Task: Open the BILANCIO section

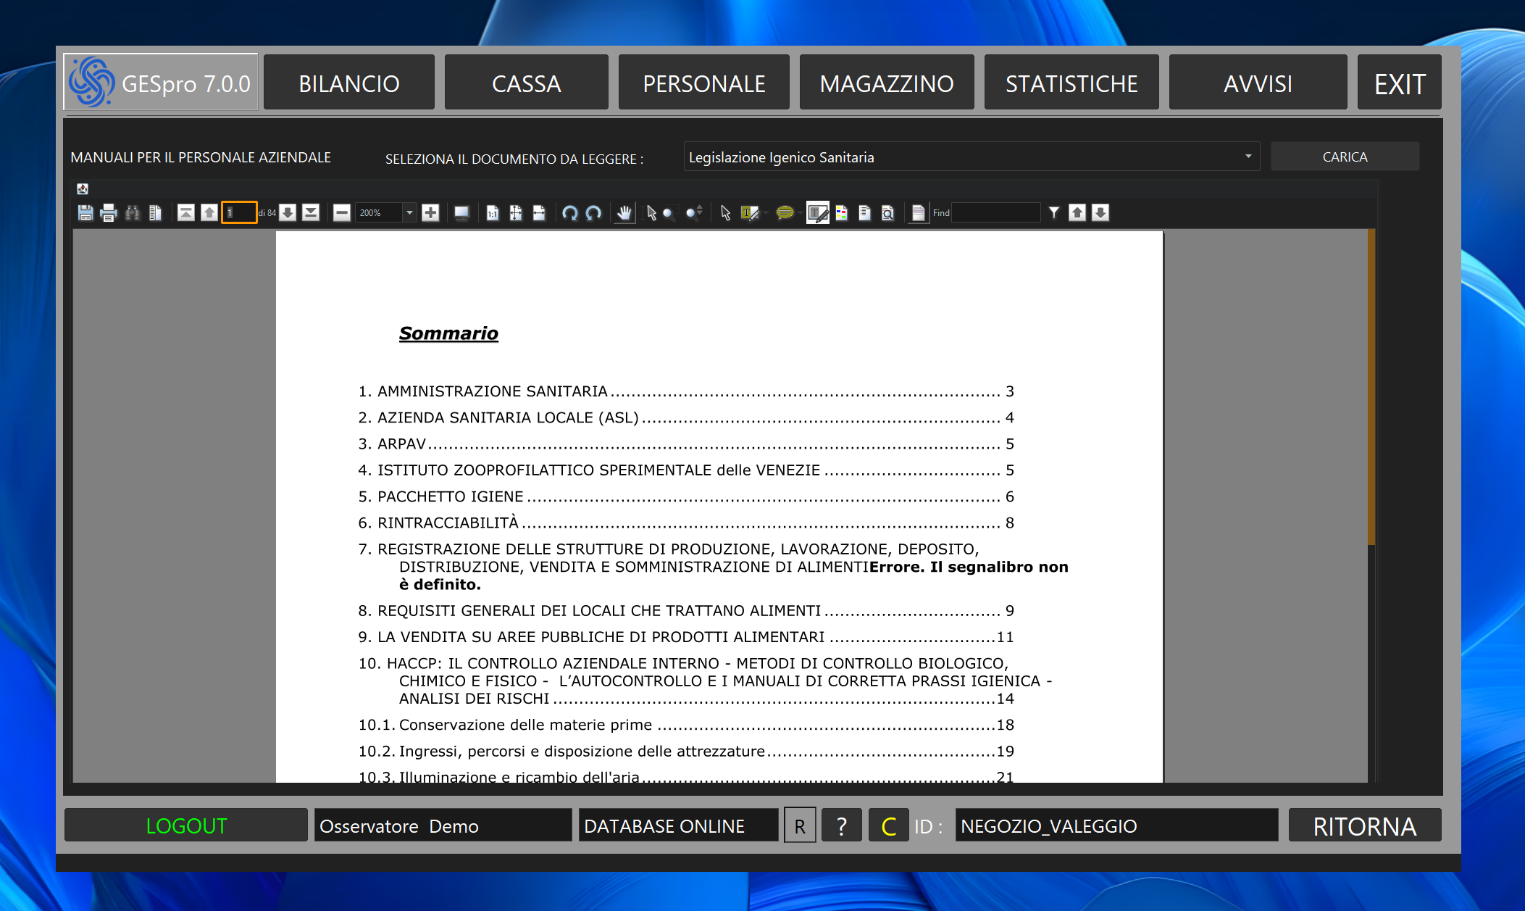Action: [349, 83]
